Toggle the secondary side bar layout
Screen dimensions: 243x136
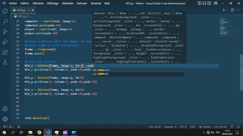click(x=209, y=3)
